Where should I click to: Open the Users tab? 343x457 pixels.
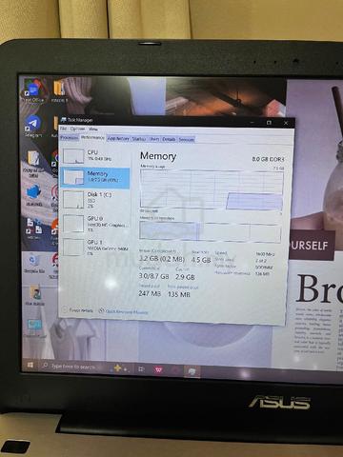coord(154,139)
